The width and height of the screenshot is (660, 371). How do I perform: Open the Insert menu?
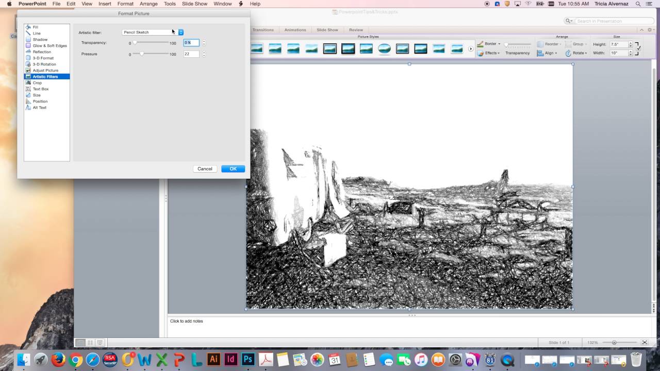click(105, 4)
